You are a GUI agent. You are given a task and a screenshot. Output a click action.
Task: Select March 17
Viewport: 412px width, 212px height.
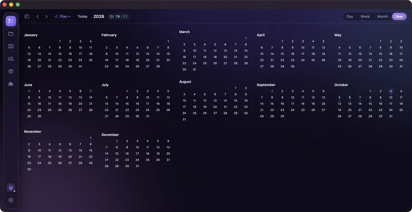[x=194, y=57]
